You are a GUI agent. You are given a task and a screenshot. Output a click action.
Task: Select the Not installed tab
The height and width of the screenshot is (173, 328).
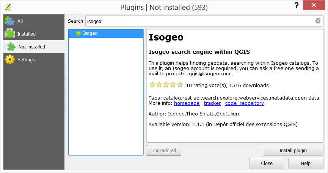[34, 47]
